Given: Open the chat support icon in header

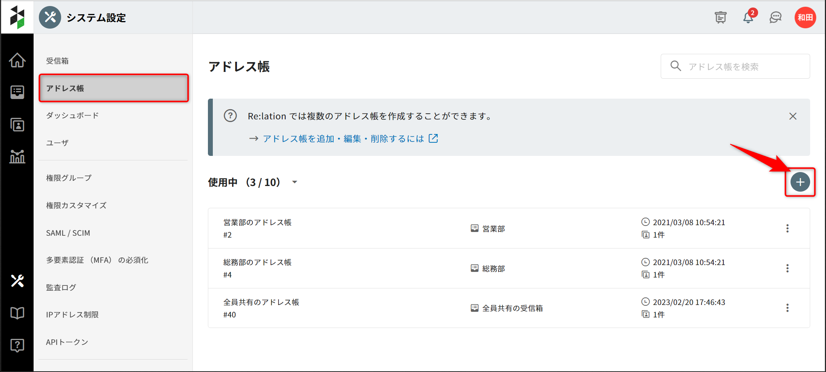Looking at the screenshot, I should point(775,18).
